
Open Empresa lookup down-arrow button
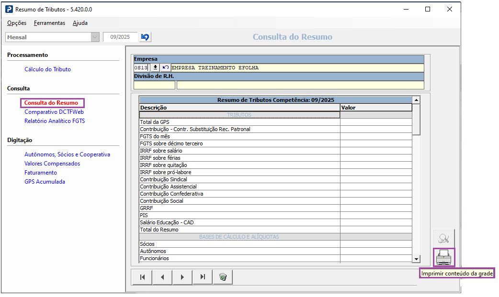click(x=155, y=68)
